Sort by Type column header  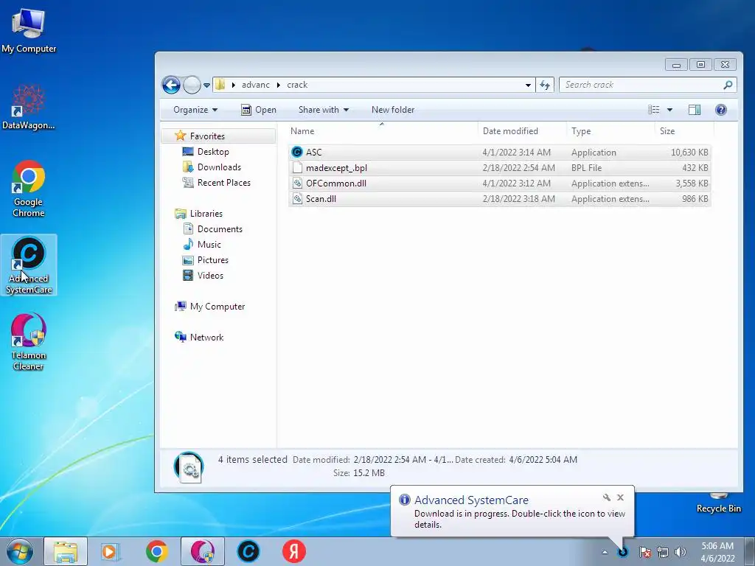581,131
